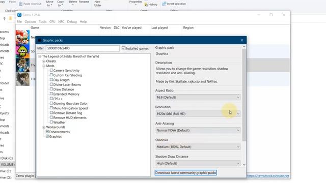Open the Tools menu in Cemu
This screenshot has width=326, height=183.
click(43, 21)
